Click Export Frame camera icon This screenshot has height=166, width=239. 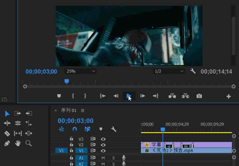tap(199, 96)
